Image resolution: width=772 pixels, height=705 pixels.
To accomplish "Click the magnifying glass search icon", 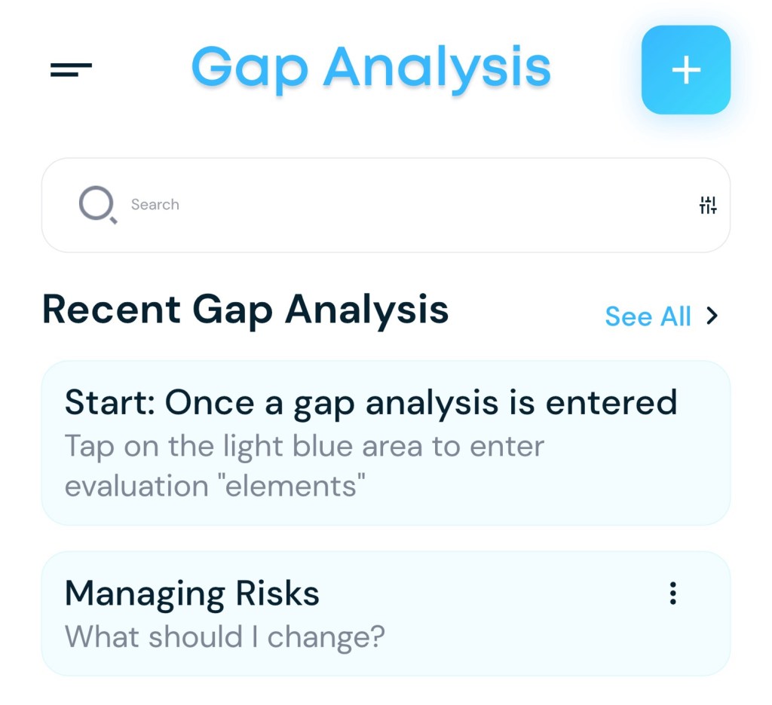I will [x=98, y=205].
